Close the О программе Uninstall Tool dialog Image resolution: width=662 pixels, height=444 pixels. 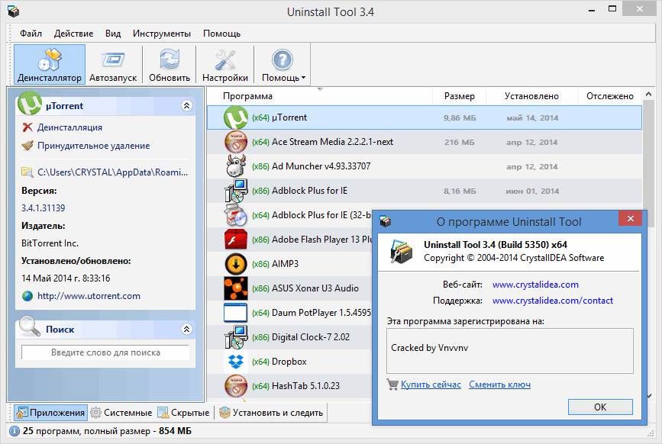point(631,218)
